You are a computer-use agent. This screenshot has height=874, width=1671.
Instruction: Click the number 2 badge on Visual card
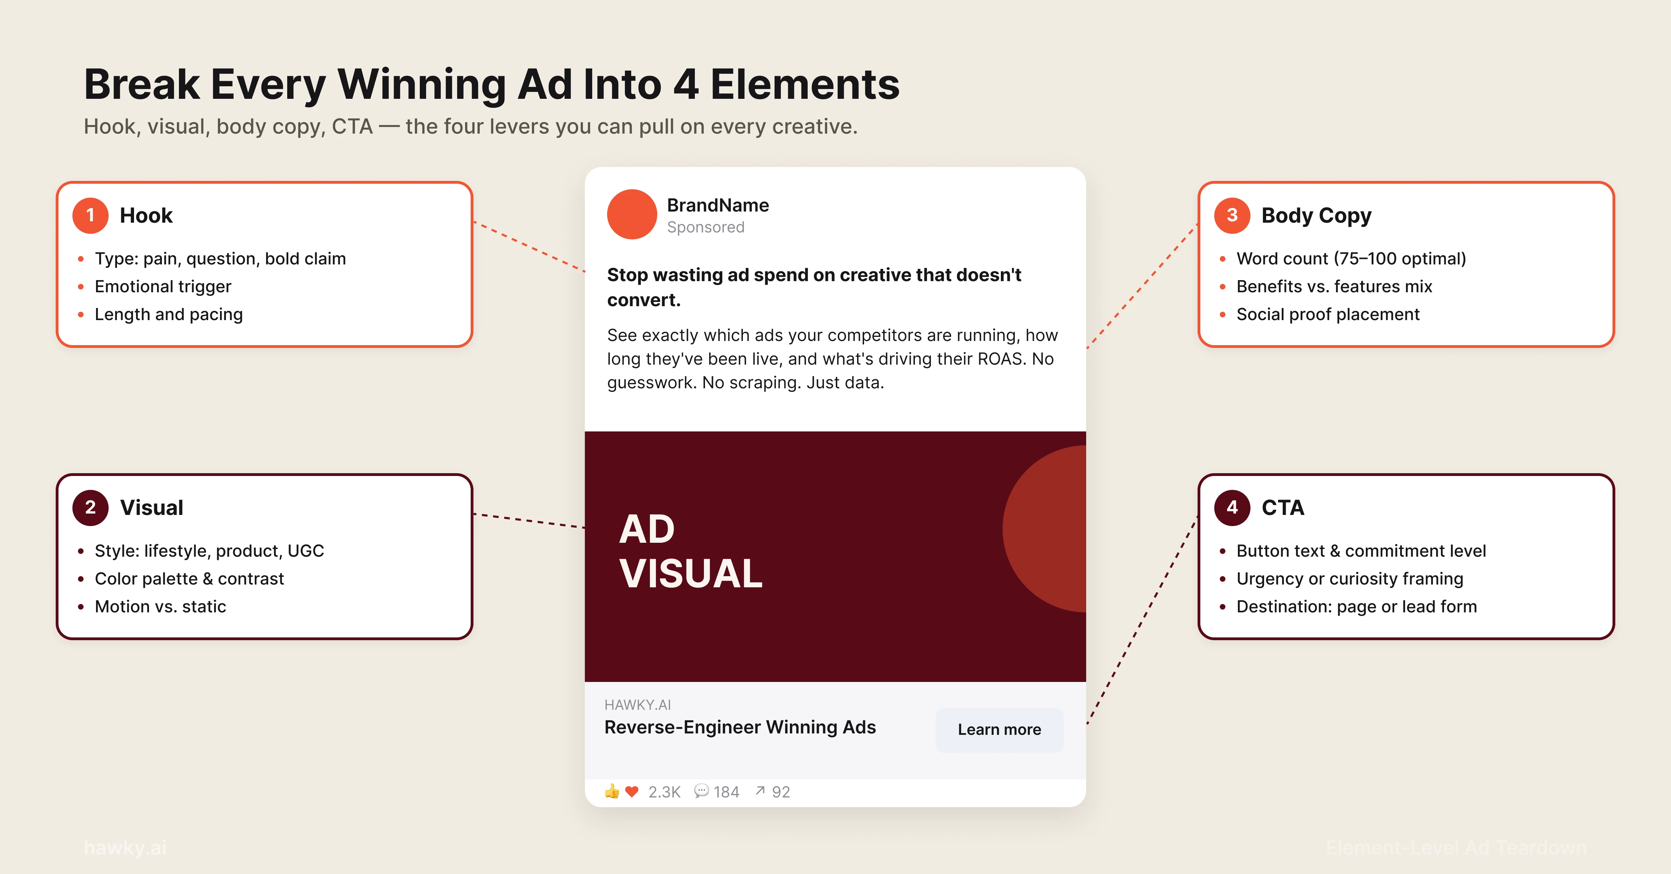[x=91, y=508]
